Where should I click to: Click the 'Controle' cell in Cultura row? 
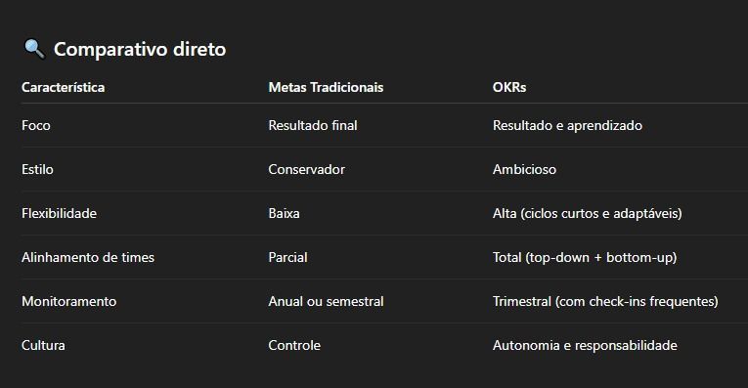tap(294, 345)
